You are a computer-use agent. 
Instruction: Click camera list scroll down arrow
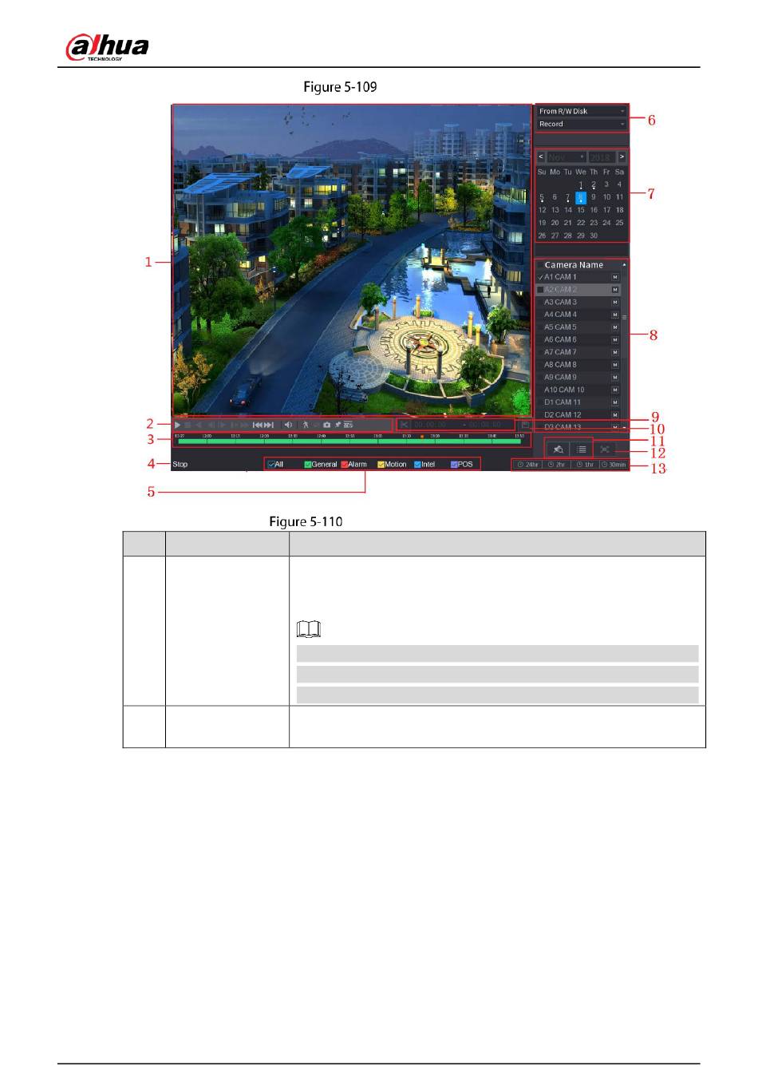tap(624, 428)
